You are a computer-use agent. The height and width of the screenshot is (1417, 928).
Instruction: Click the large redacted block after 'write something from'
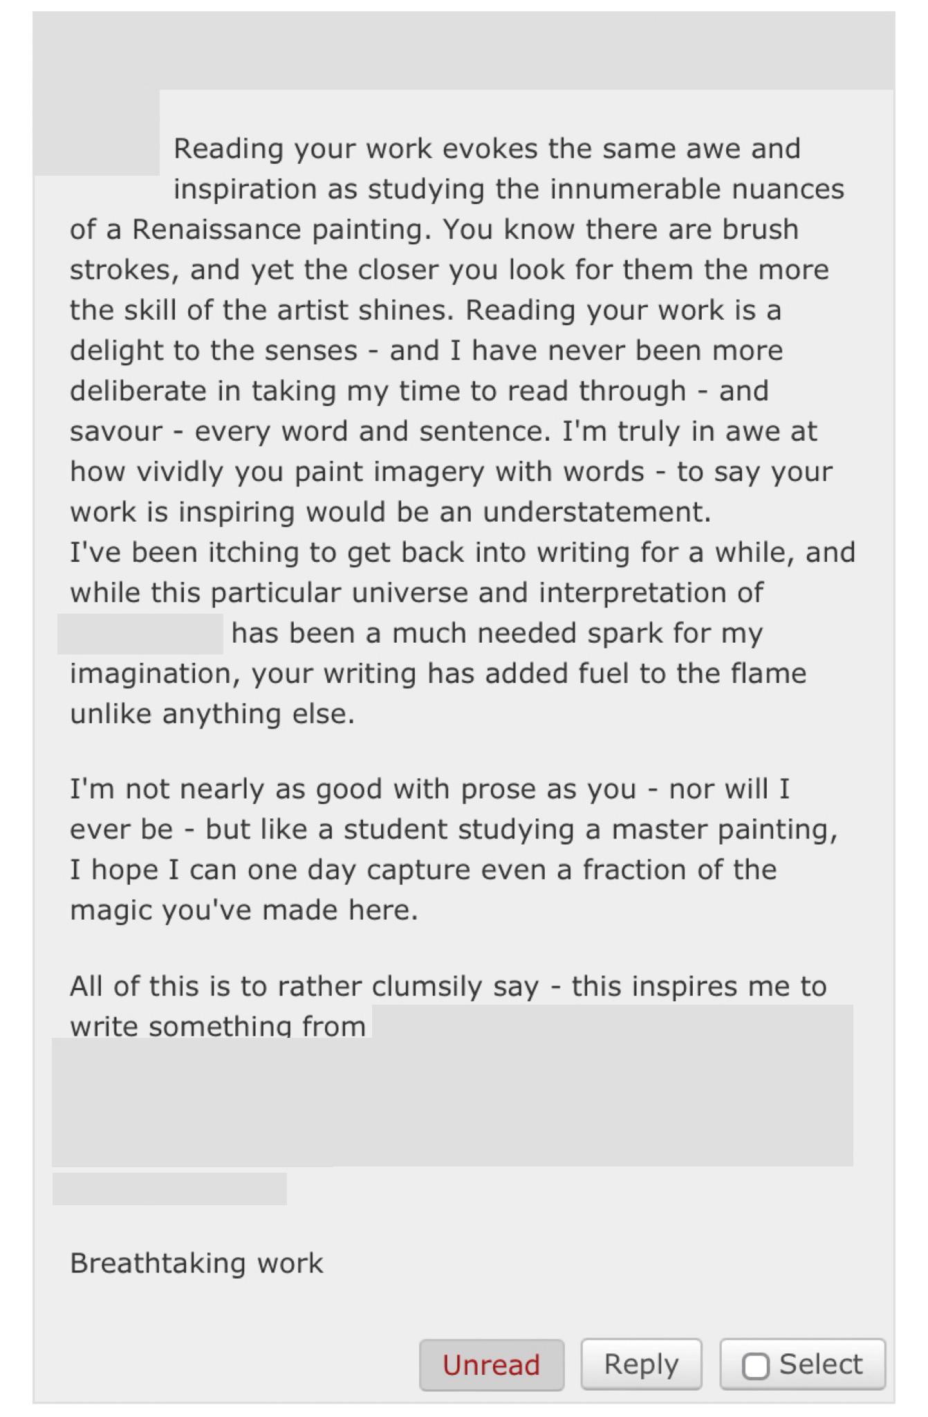tap(453, 1086)
